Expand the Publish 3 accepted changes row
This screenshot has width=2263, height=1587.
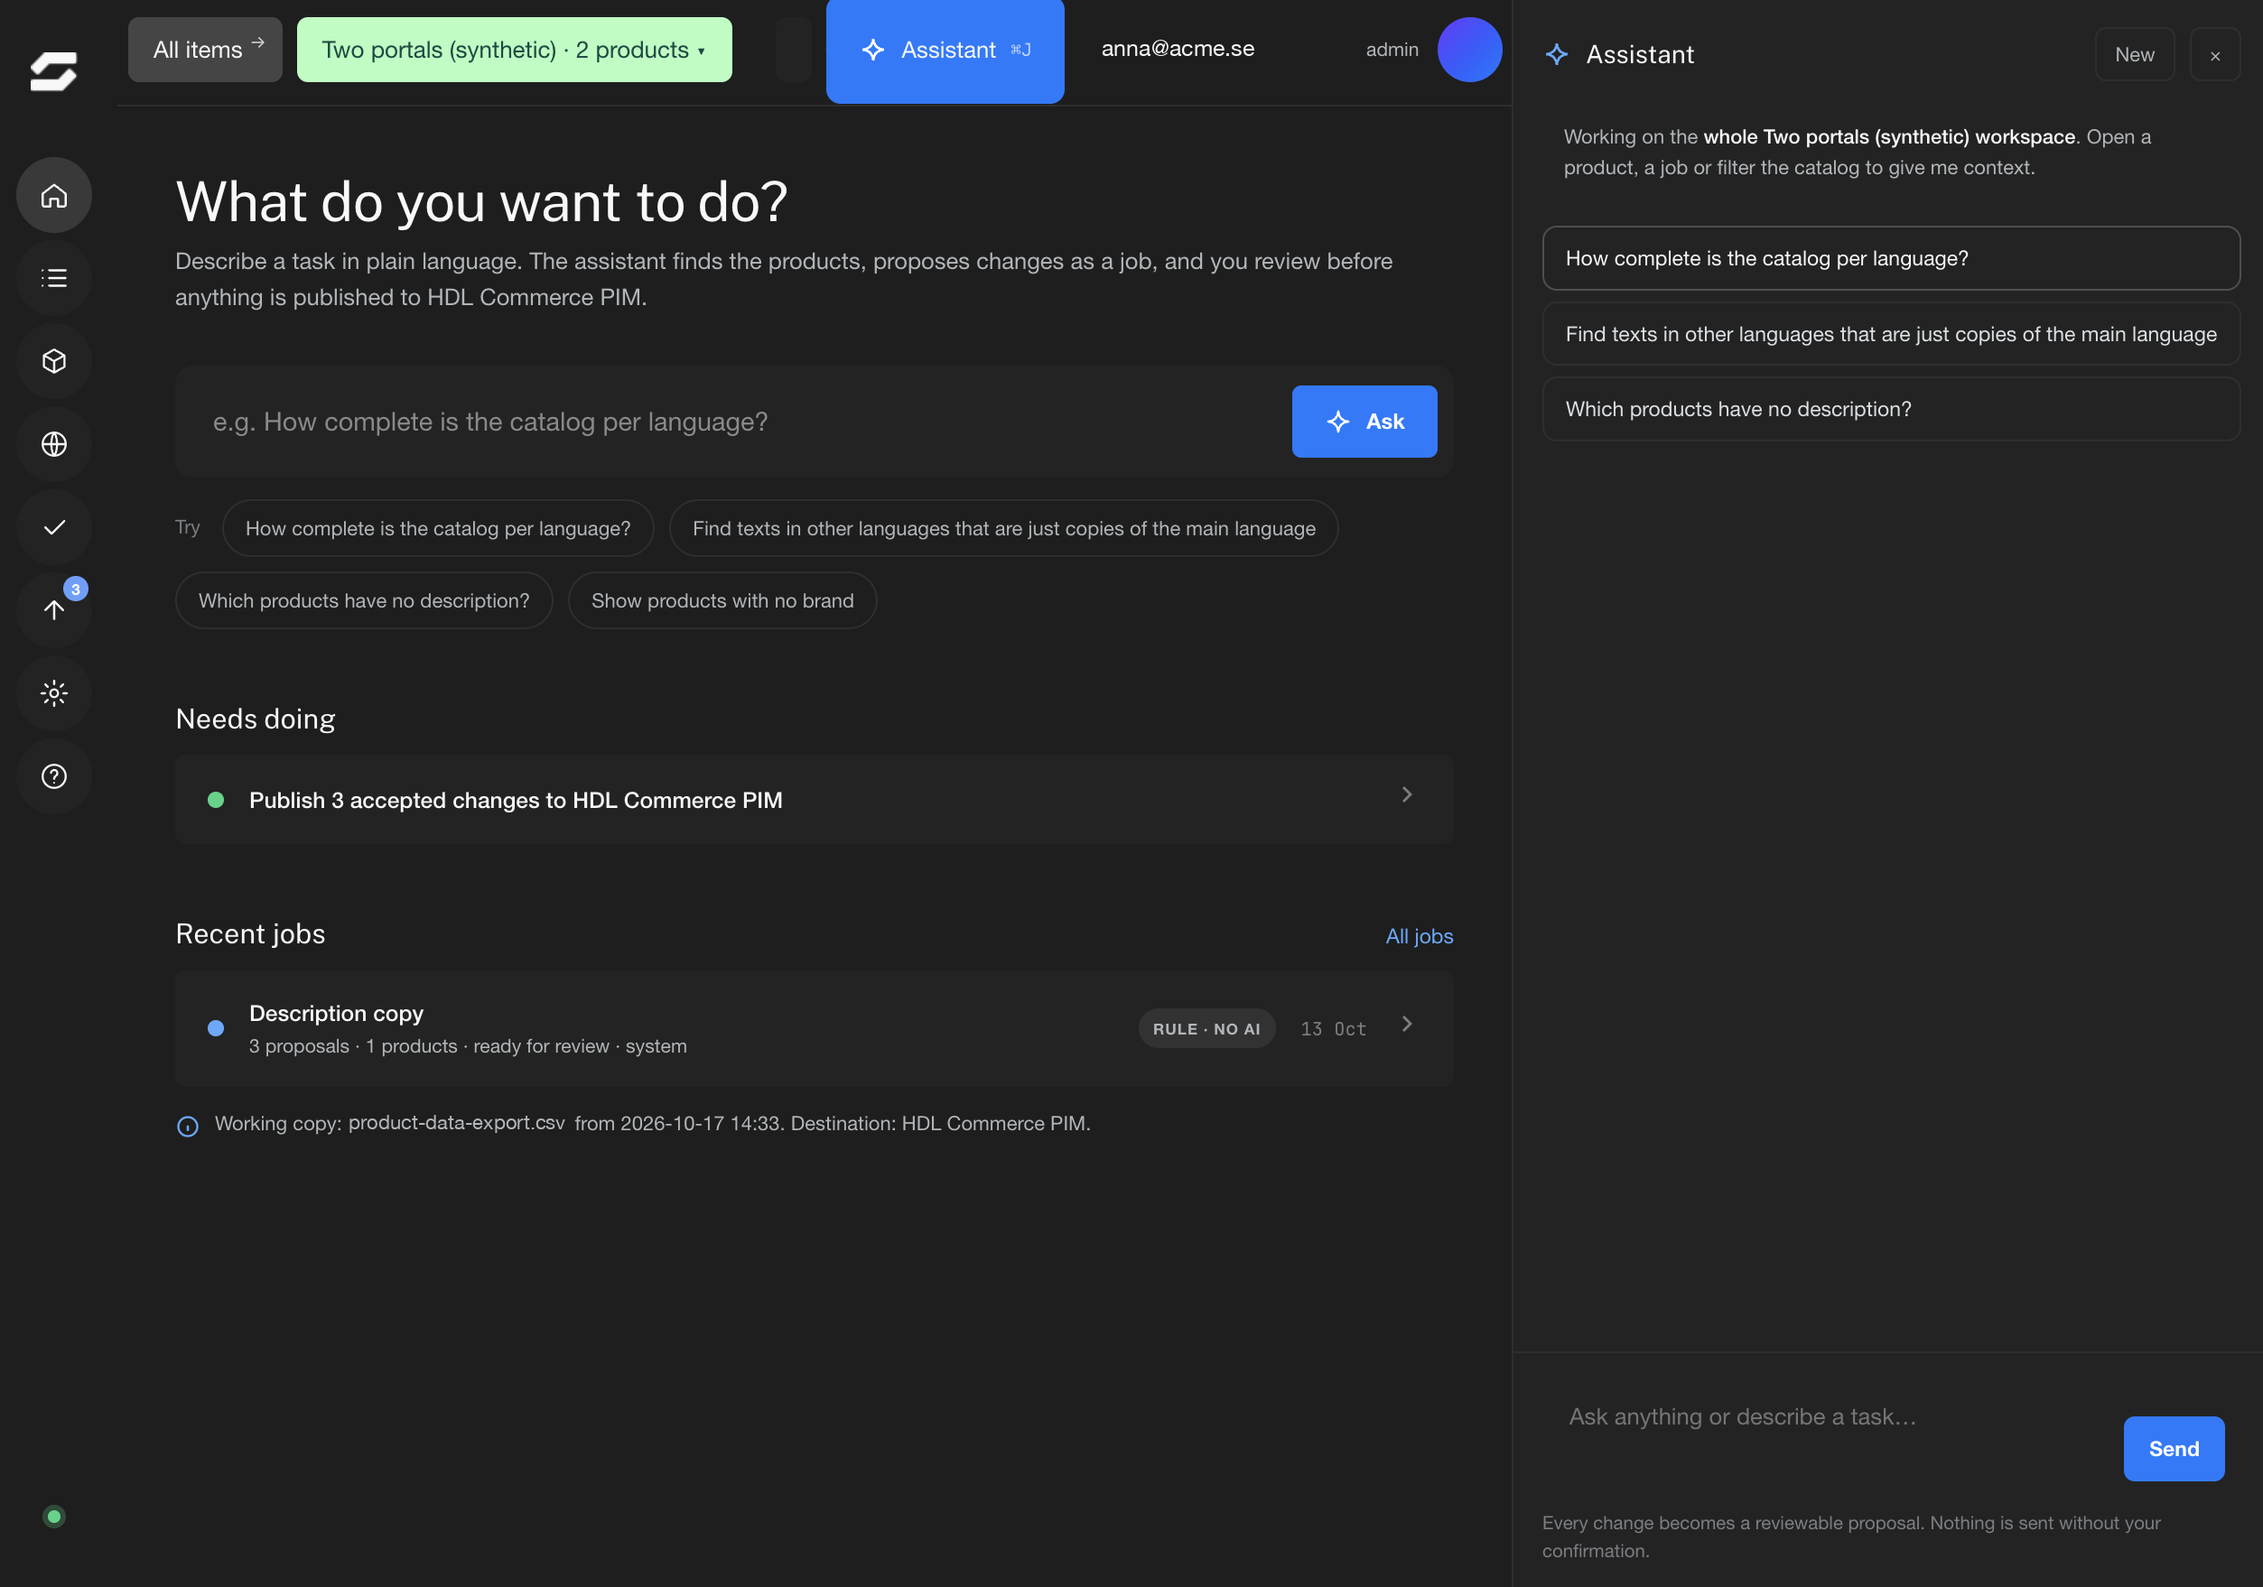coord(815,799)
